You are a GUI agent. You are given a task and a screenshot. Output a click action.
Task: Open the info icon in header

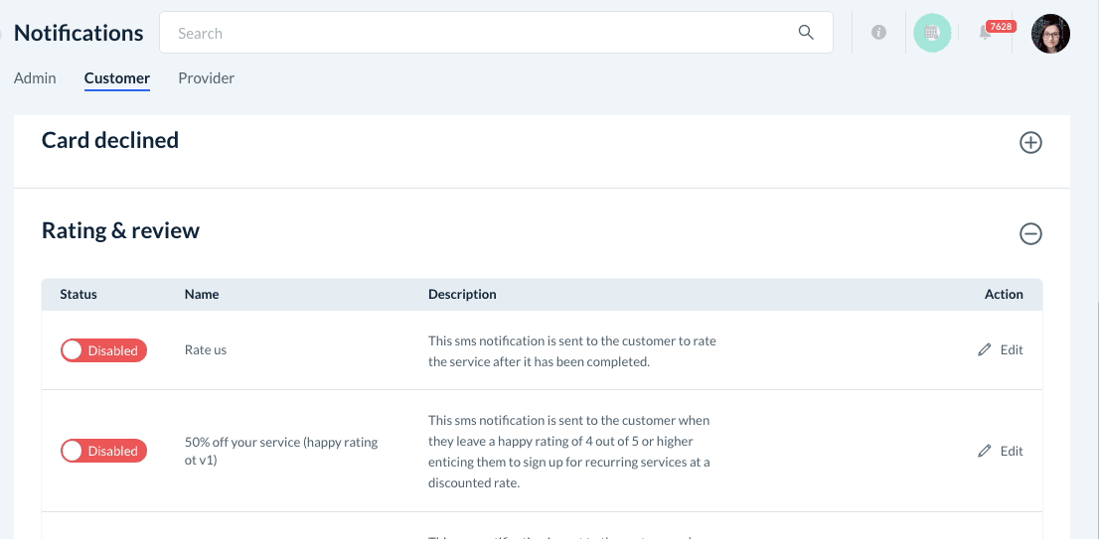878,33
